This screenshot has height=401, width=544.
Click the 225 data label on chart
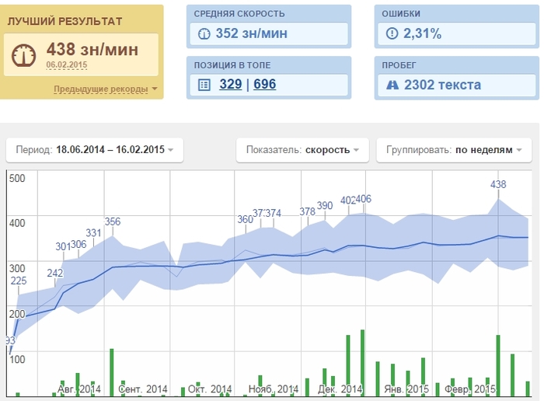(19, 281)
